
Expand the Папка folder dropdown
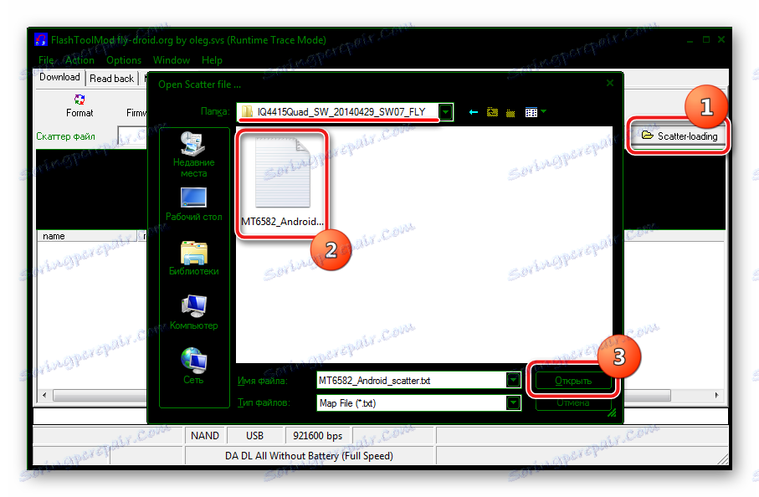[x=446, y=110]
